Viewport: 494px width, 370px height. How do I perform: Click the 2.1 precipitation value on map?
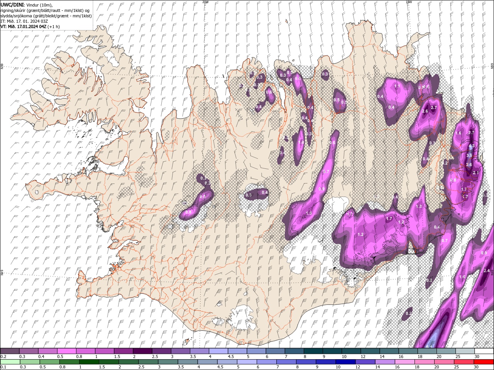click(x=476, y=173)
